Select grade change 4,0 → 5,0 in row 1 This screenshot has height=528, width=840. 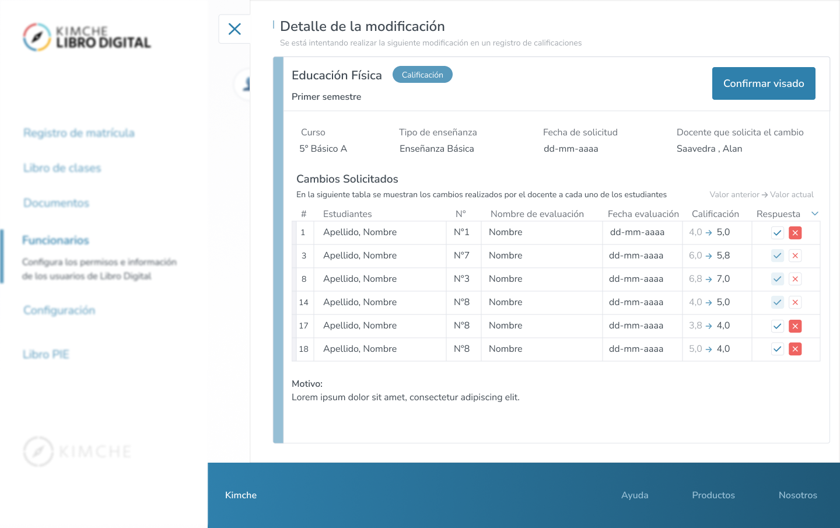click(709, 232)
